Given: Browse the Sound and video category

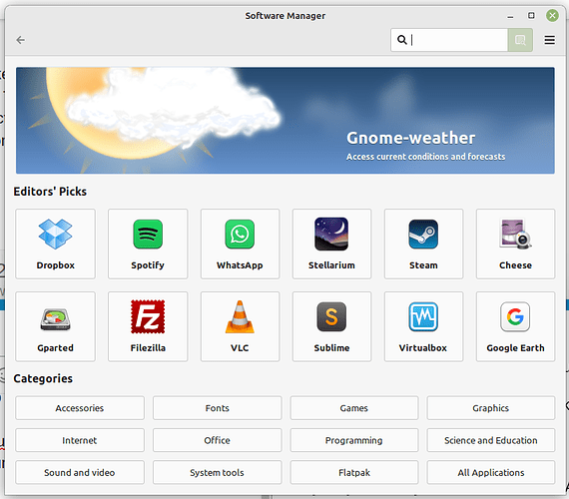Looking at the screenshot, I should [x=80, y=472].
